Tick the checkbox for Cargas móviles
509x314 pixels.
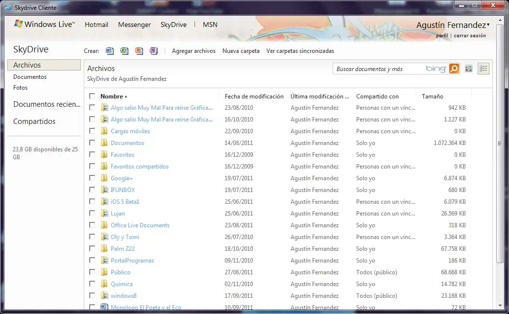pos(92,131)
